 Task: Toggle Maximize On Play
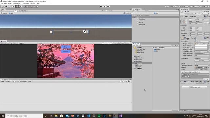108,43
